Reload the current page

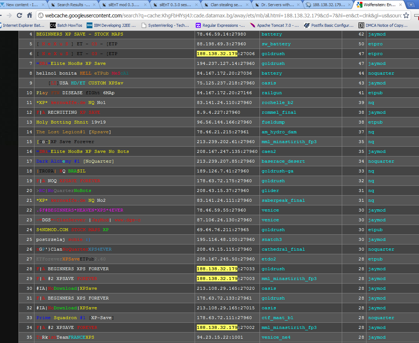(x=20, y=16)
